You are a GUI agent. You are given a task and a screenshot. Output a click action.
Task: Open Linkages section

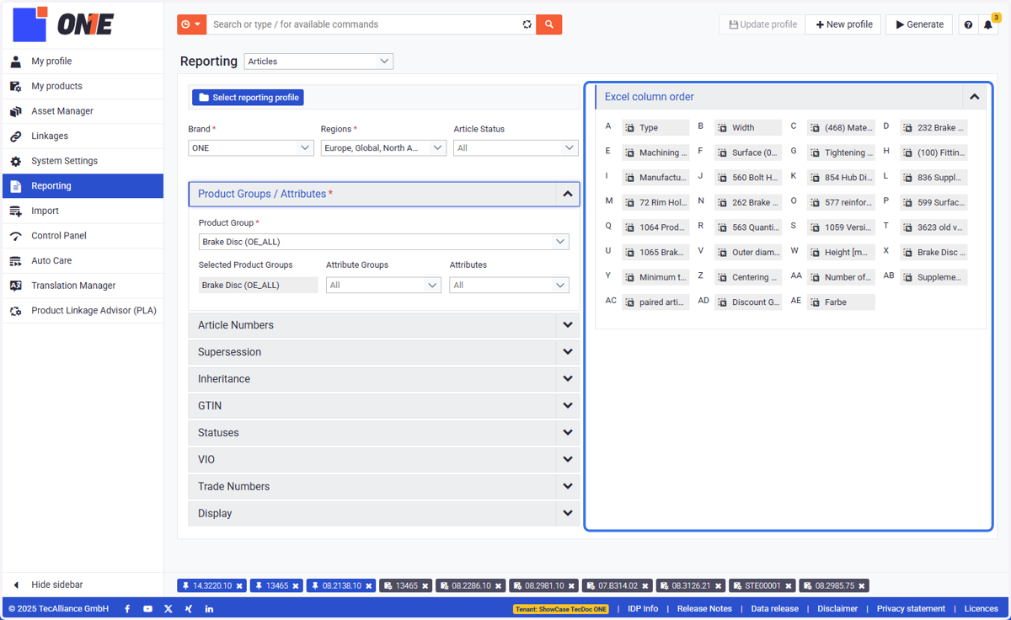coord(83,136)
